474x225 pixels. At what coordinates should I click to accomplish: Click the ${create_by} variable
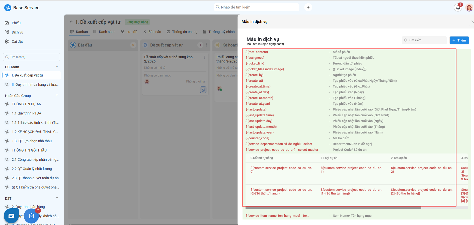coord(255,75)
